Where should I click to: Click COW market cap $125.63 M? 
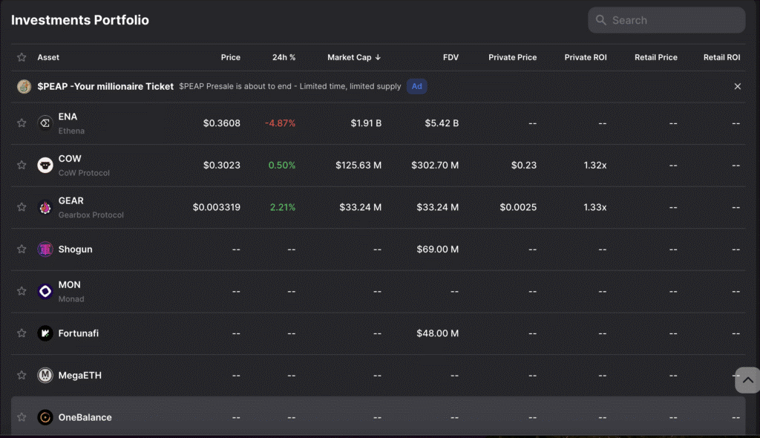click(358, 165)
